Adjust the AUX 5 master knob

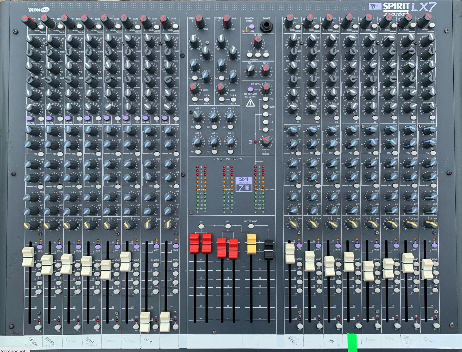tap(230, 117)
